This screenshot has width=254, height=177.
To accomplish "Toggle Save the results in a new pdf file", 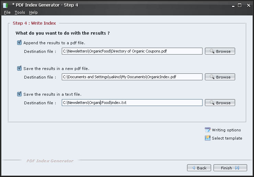I will pos(19,68).
